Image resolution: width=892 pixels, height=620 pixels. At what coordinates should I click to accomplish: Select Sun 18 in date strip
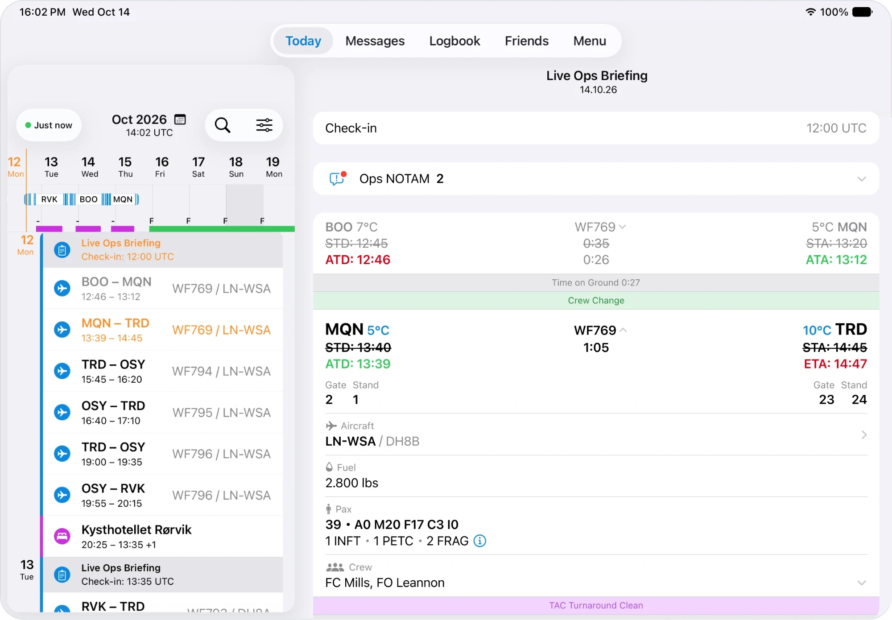(236, 166)
